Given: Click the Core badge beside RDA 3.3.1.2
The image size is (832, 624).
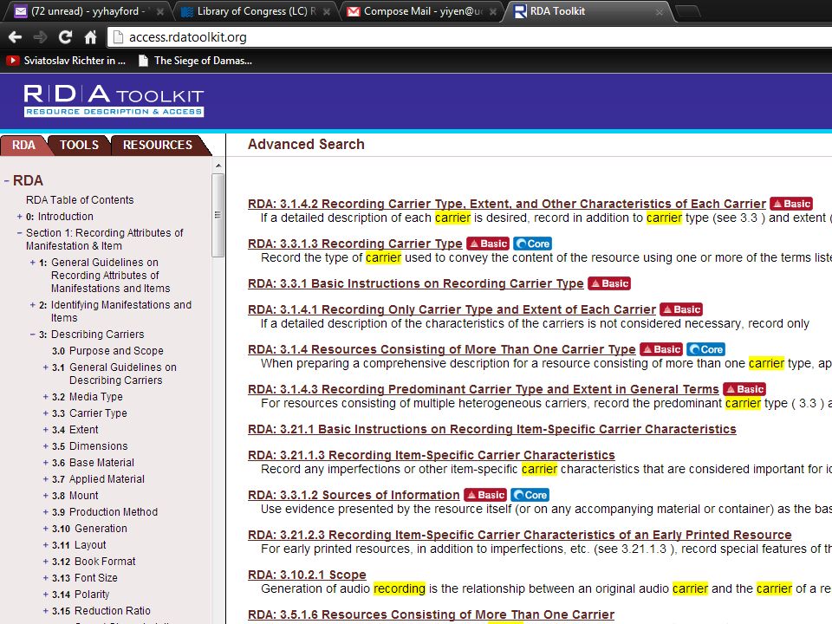Looking at the screenshot, I should click(x=530, y=495).
